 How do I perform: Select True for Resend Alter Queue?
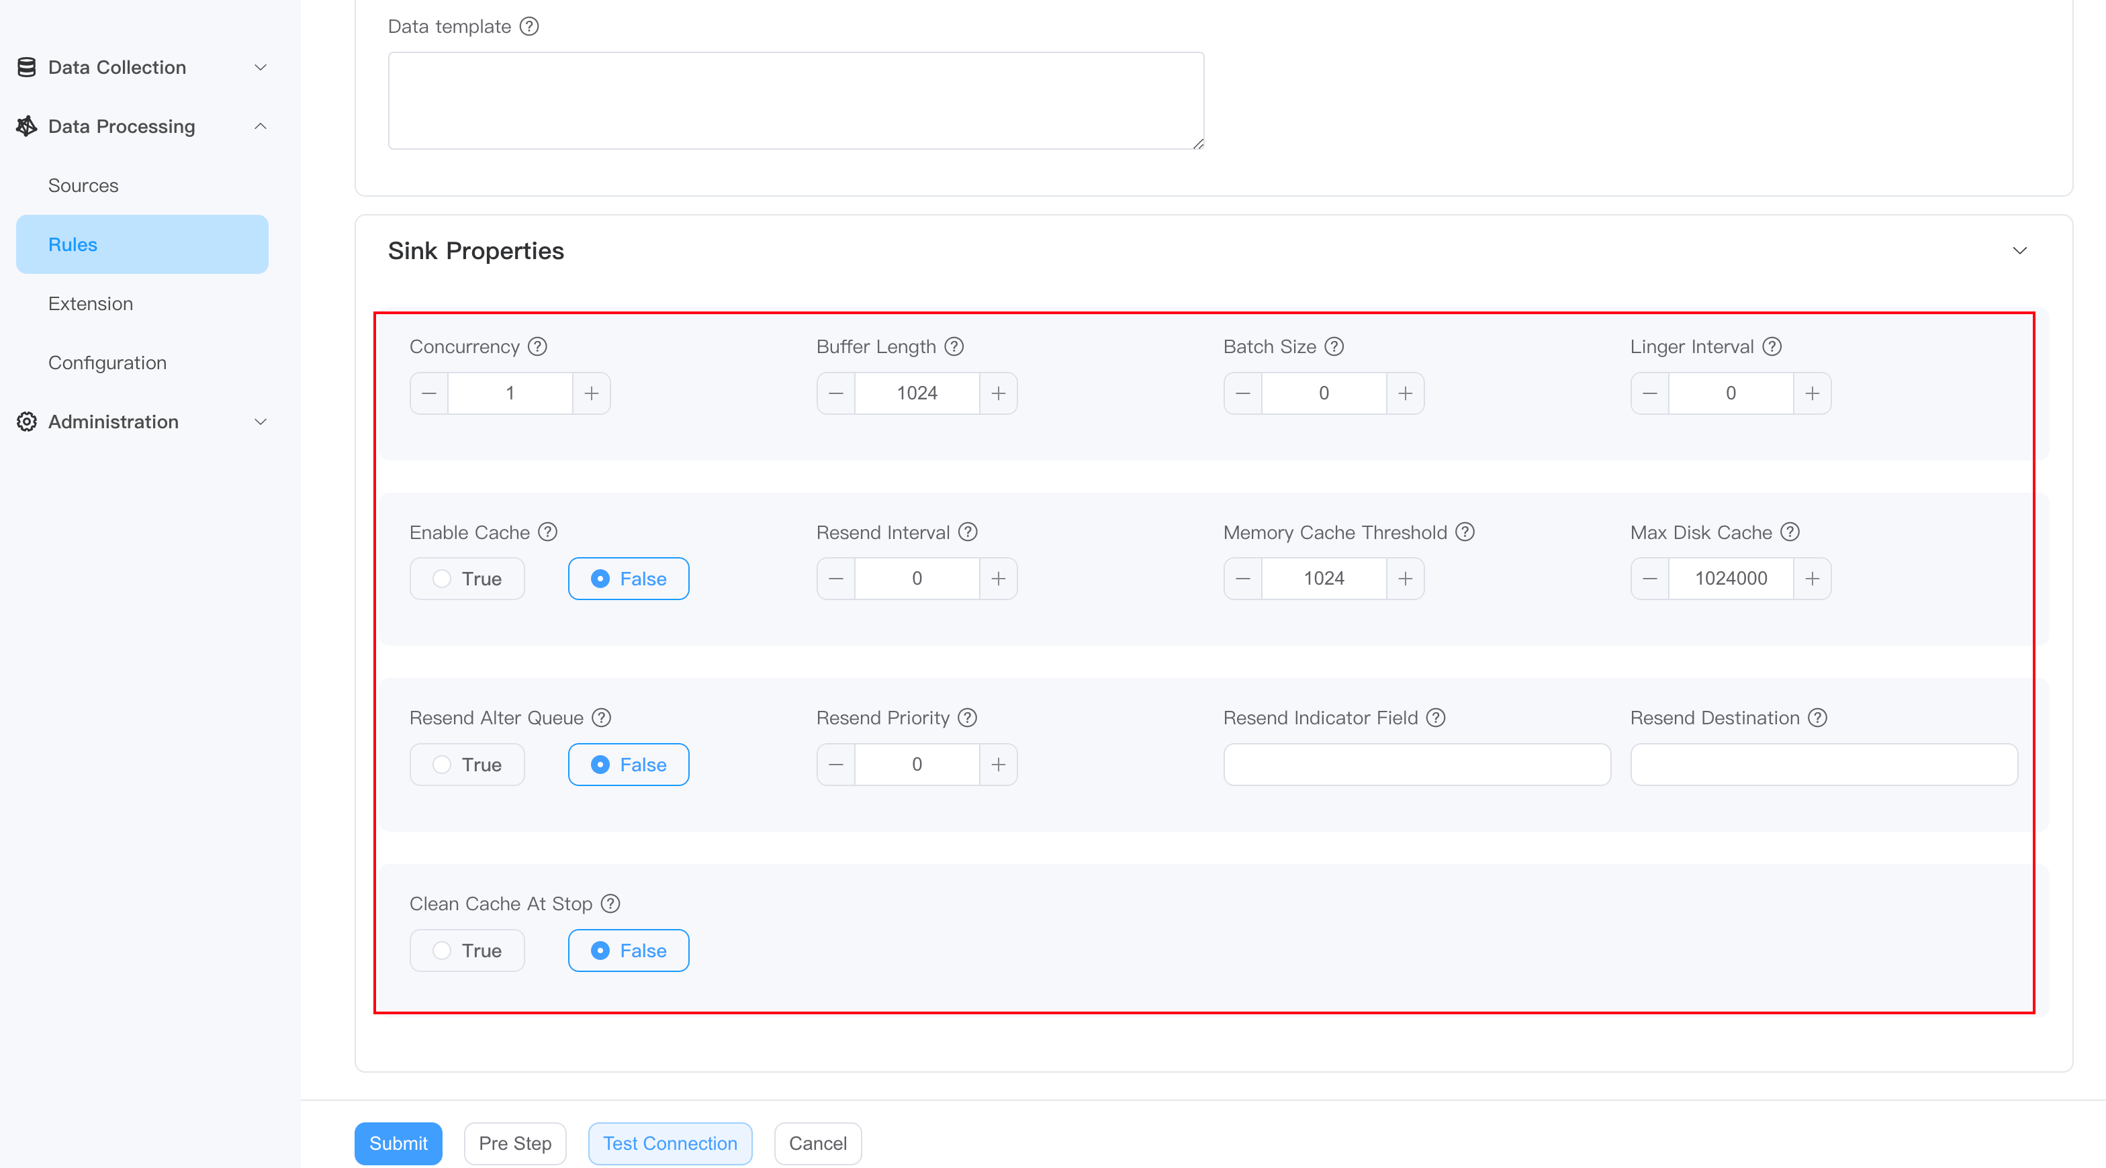[x=467, y=764]
